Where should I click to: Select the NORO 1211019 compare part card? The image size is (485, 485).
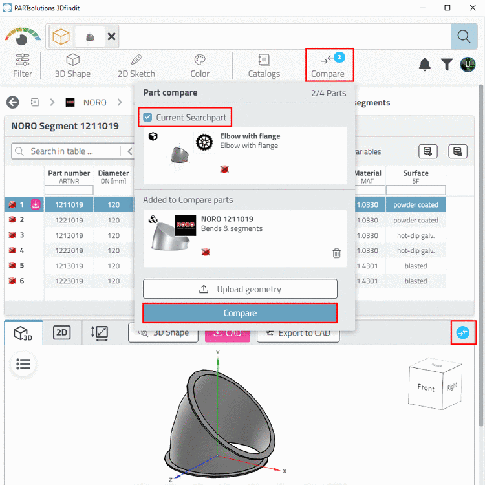pyautogui.click(x=244, y=239)
